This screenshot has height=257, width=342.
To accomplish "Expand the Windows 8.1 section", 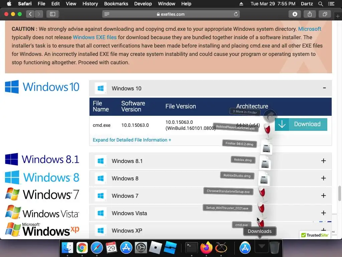I will point(323,161).
